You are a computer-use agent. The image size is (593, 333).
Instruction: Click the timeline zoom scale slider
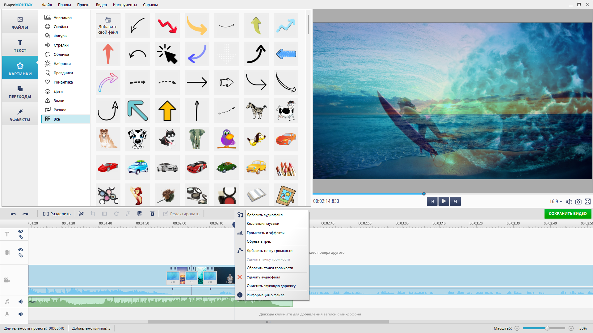(x=547, y=328)
